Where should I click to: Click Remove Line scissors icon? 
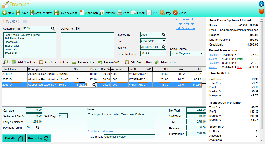(x=74, y=62)
